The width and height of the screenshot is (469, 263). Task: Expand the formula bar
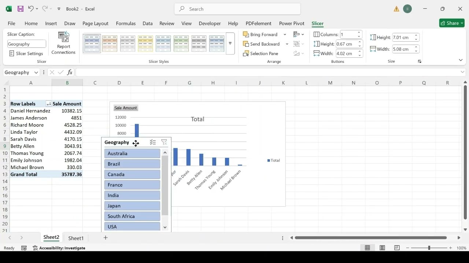click(x=462, y=72)
